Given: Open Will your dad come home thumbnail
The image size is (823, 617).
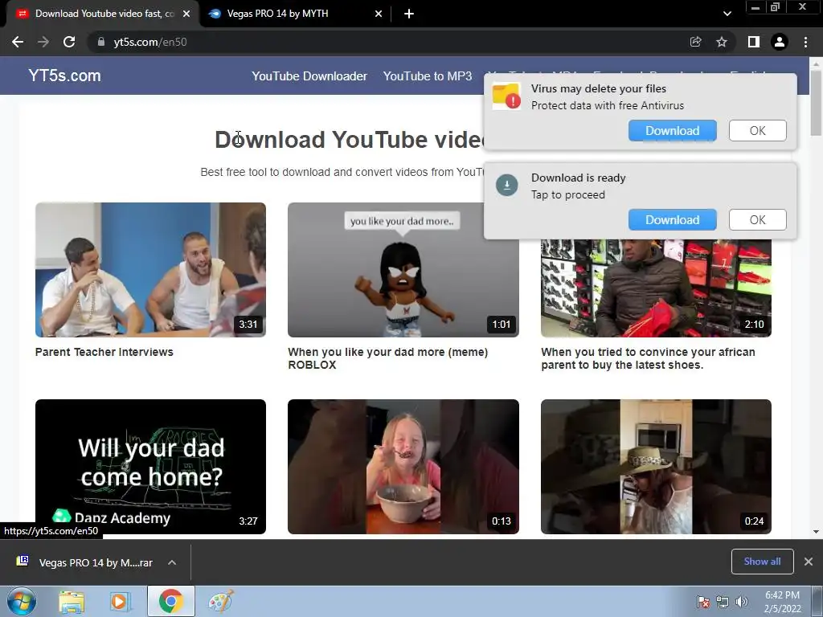Looking at the screenshot, I should [x=150, y=467].
